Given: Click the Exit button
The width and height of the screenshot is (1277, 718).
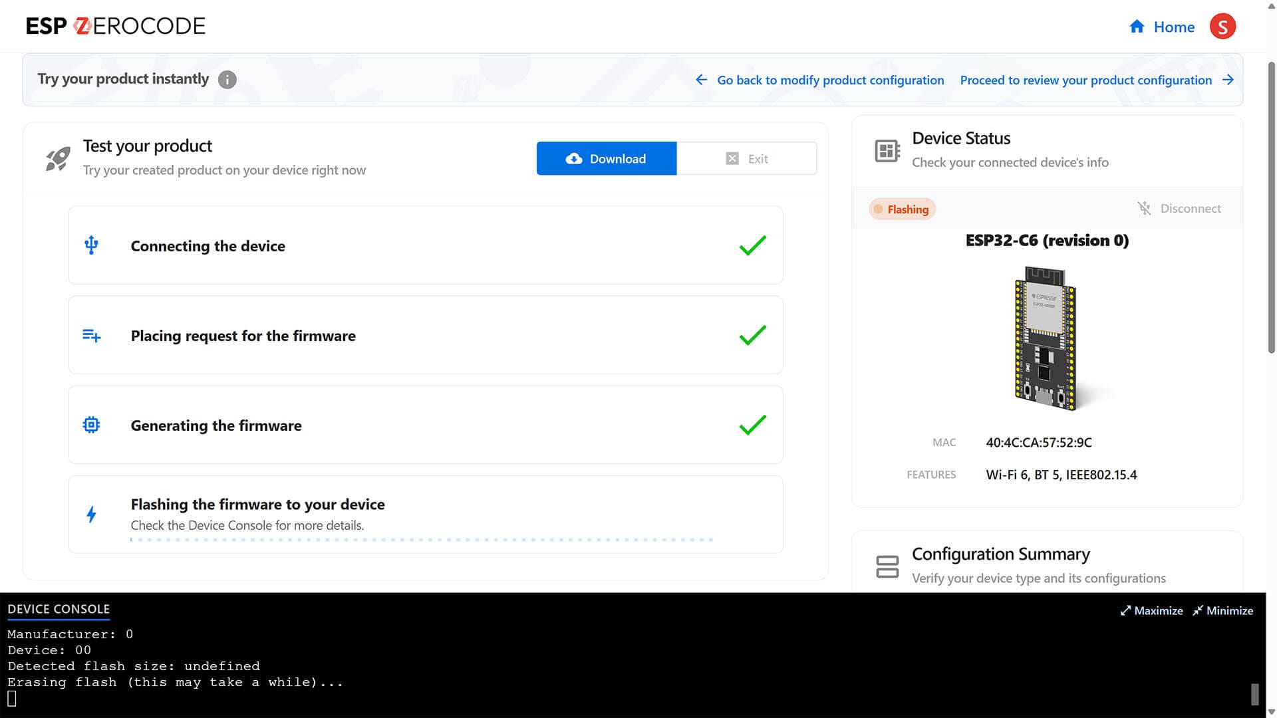Looking at the screenshot, I should 746,159.
